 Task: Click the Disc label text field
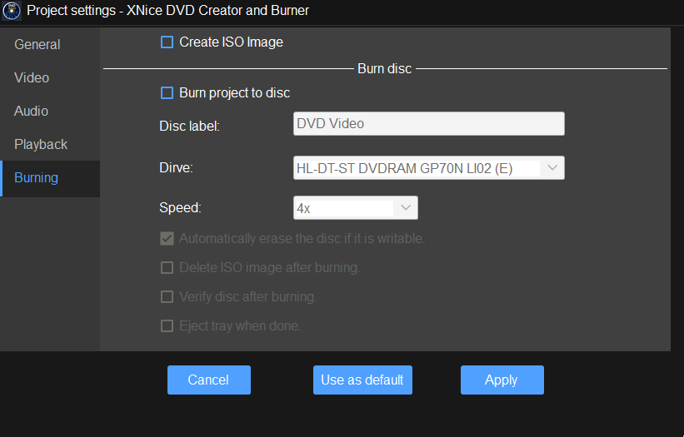point(428,124)
